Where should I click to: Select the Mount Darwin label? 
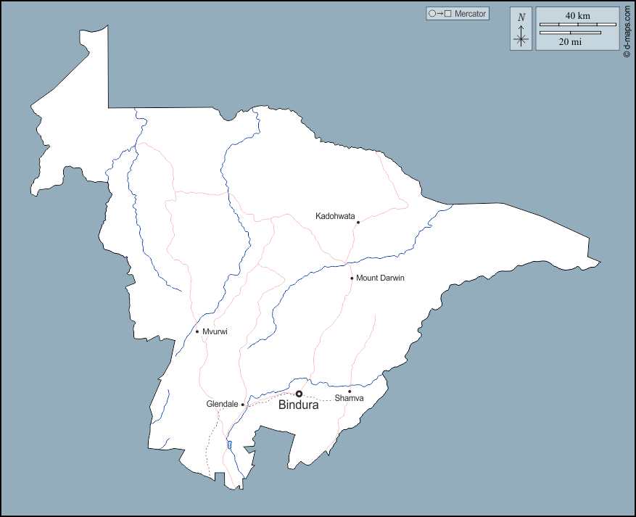coord(380,278)
